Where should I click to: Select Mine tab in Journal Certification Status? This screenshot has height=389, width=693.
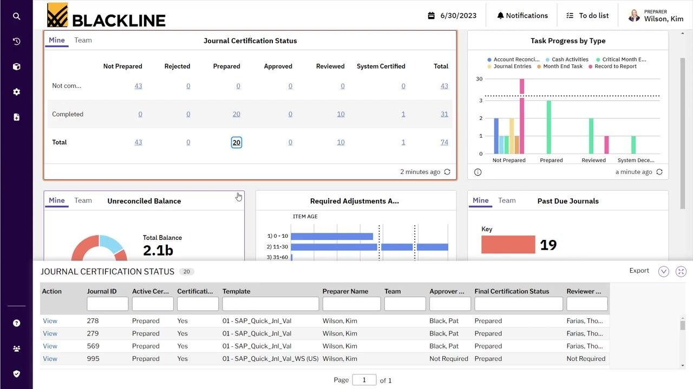[x=57, y=40]
